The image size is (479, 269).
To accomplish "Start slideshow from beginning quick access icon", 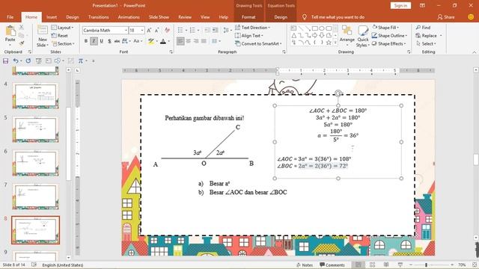I will coord(38,61).
